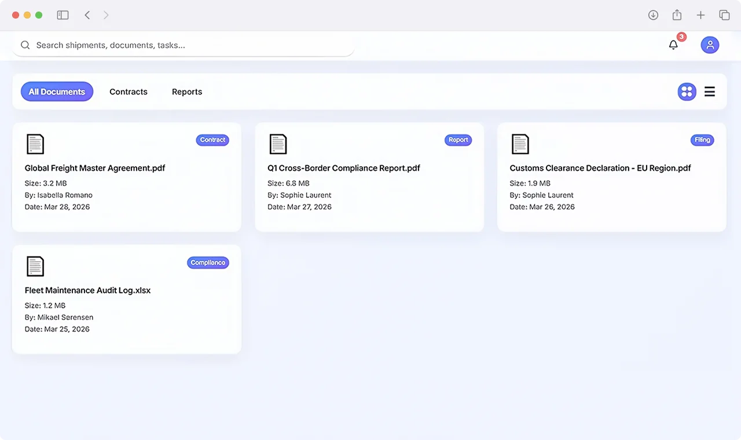The width and height of the screenshot is (741, 440).
Task: Click By: Sophie Laurent on Customs card
Action: pos(541,195)
